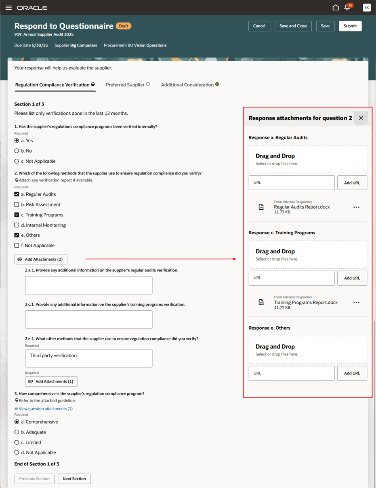Open actions menu for Regular Audits Report.docx
376x488 pixels.
tap(356, 207)
